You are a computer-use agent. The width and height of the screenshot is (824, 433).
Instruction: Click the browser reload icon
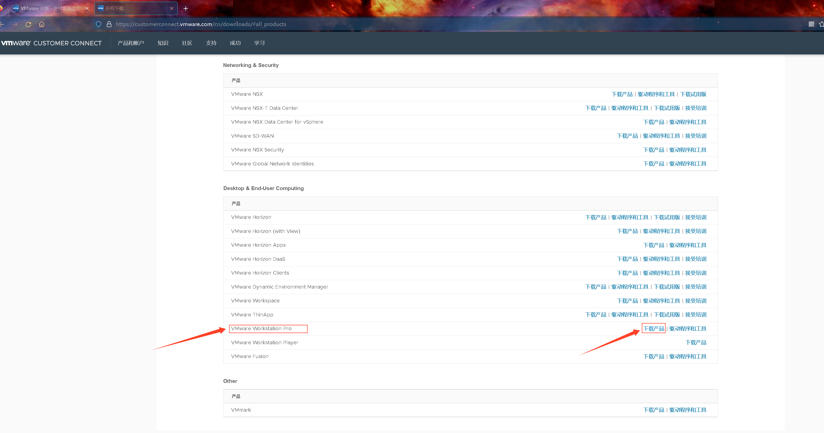tap(28, 24)
